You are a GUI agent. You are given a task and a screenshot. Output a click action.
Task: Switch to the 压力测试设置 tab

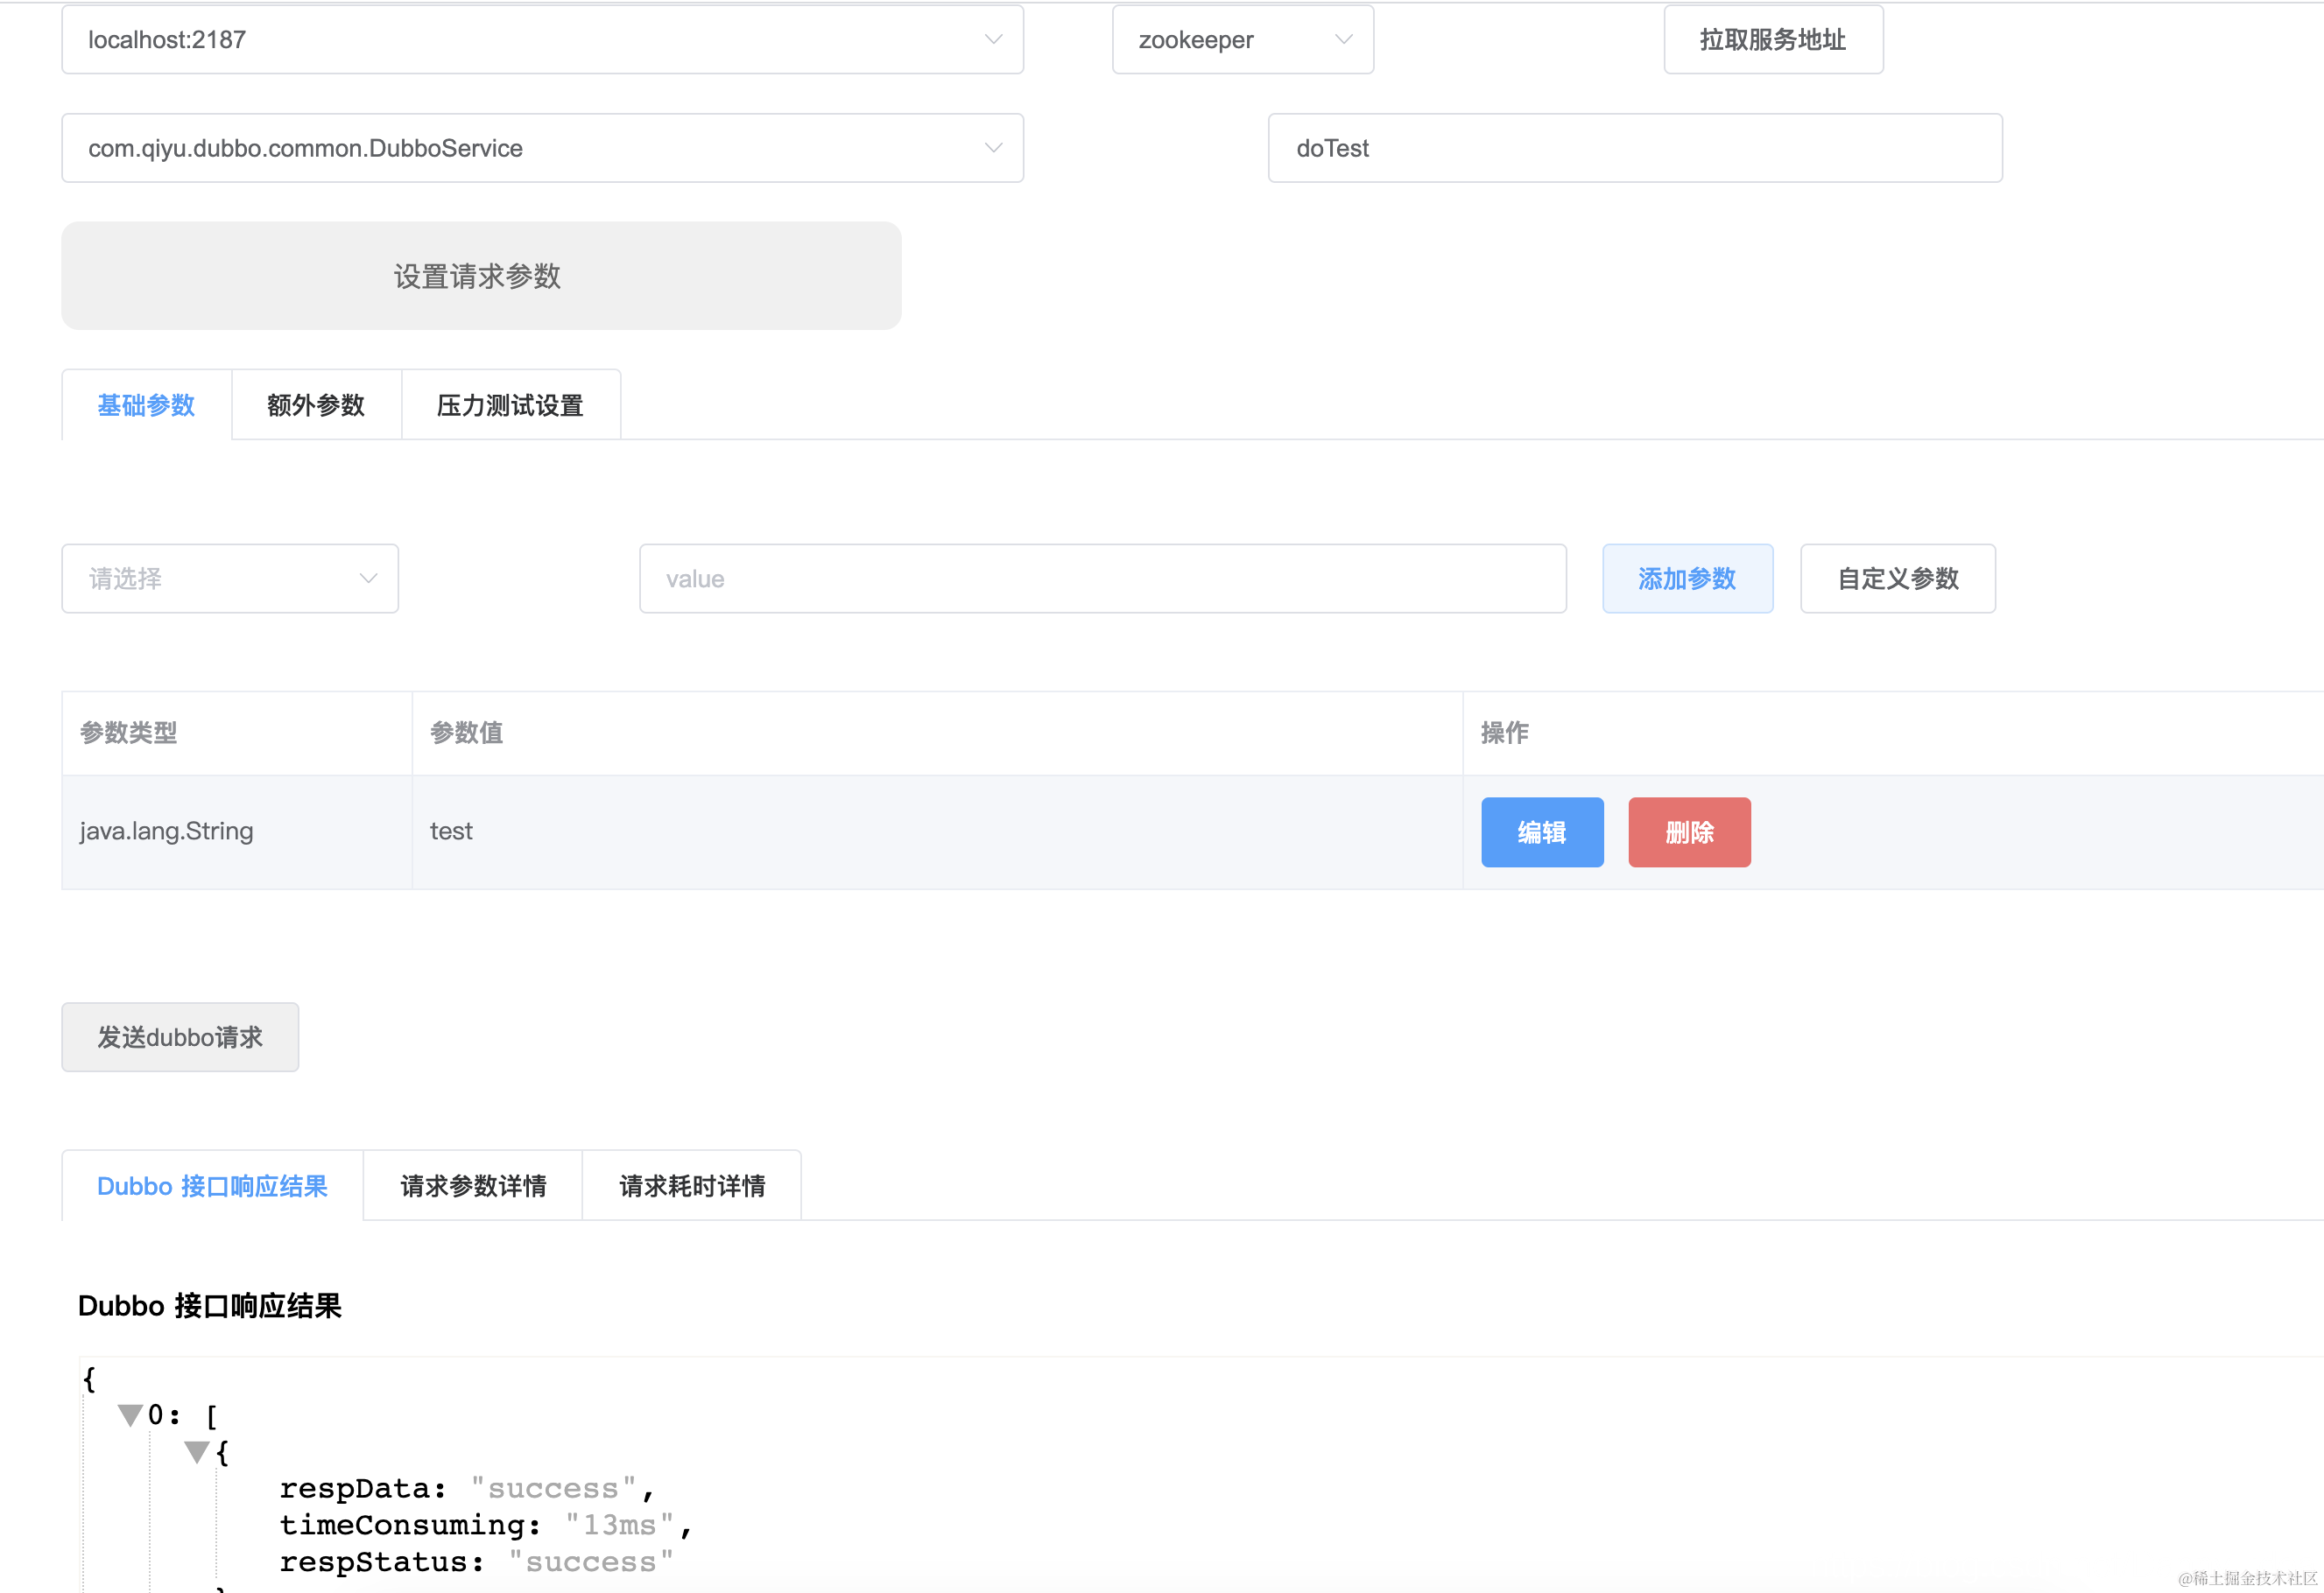510,404
